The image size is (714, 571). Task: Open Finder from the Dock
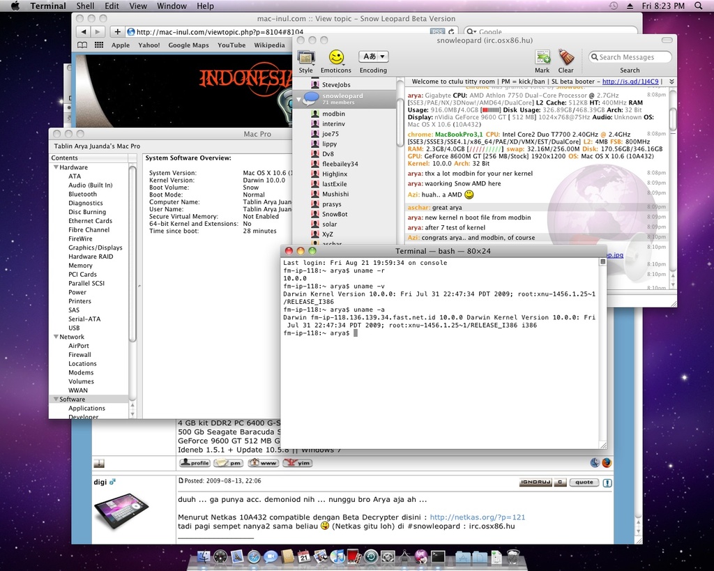click(204, 556)
